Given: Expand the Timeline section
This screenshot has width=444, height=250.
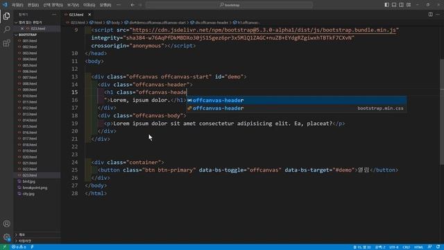Looking at the screenshot, I should (37, 241).
